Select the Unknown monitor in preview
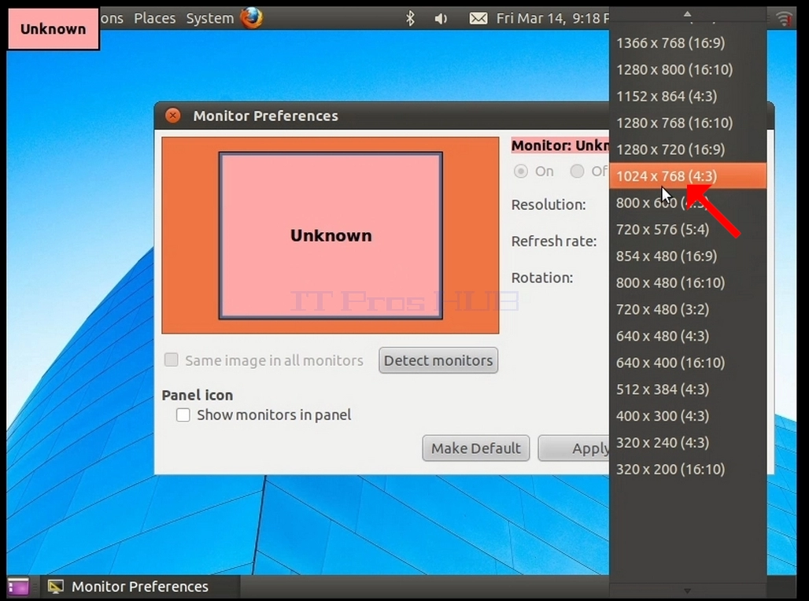Viewport: 809px width, 601px height. click(x=331, y=236)
